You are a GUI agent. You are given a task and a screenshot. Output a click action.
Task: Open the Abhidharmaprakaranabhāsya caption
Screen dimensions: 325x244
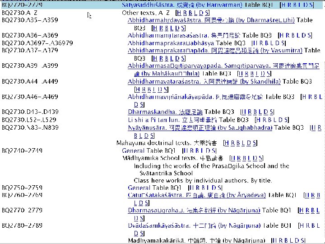[171, 43]
